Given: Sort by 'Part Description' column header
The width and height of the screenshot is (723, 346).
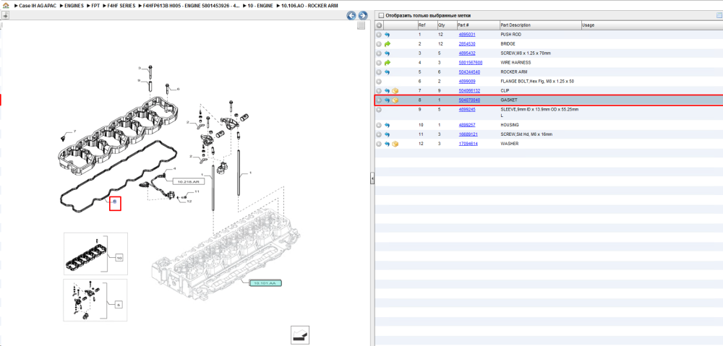Looking at the screenshot, I should [540, 25].
